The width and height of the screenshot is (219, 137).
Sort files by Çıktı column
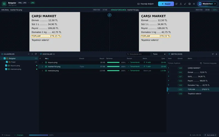pyautogui.click(x=163, y=59)
